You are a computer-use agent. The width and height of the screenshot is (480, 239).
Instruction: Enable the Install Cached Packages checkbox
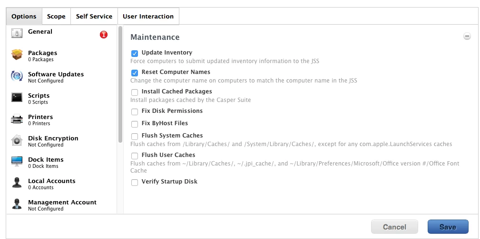tap(135, 92)
